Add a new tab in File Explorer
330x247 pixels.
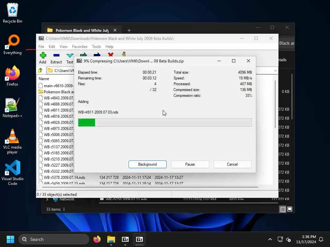pyautogui.click(x=129, y=31)
